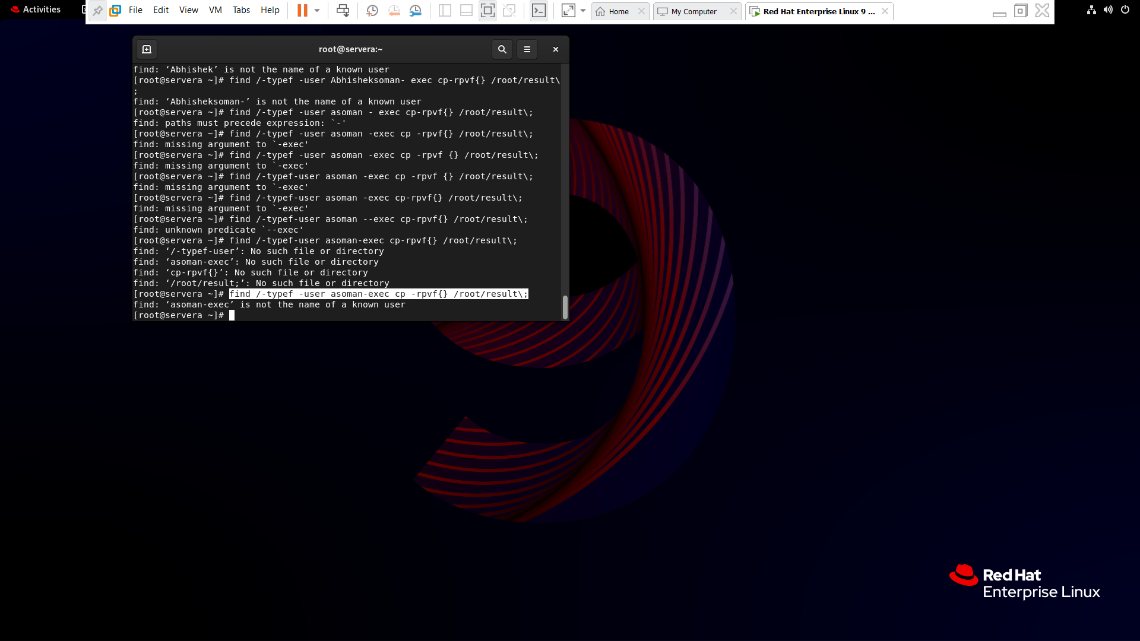Open Activities menu top left
The width and height of the screenshot is (1140, 641).
pos(42,9)
